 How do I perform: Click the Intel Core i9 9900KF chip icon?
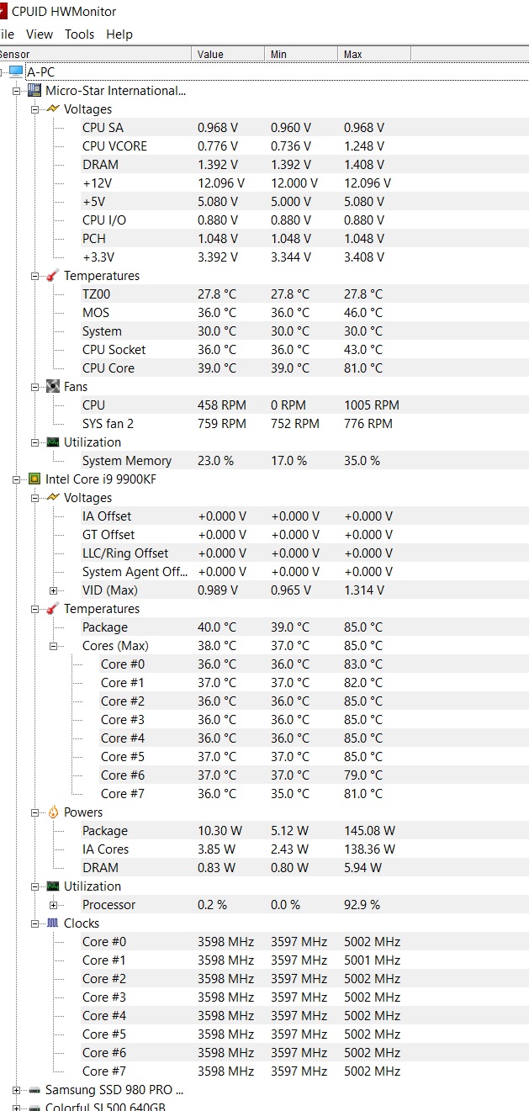pyautogui.click(x=34, y=479)
